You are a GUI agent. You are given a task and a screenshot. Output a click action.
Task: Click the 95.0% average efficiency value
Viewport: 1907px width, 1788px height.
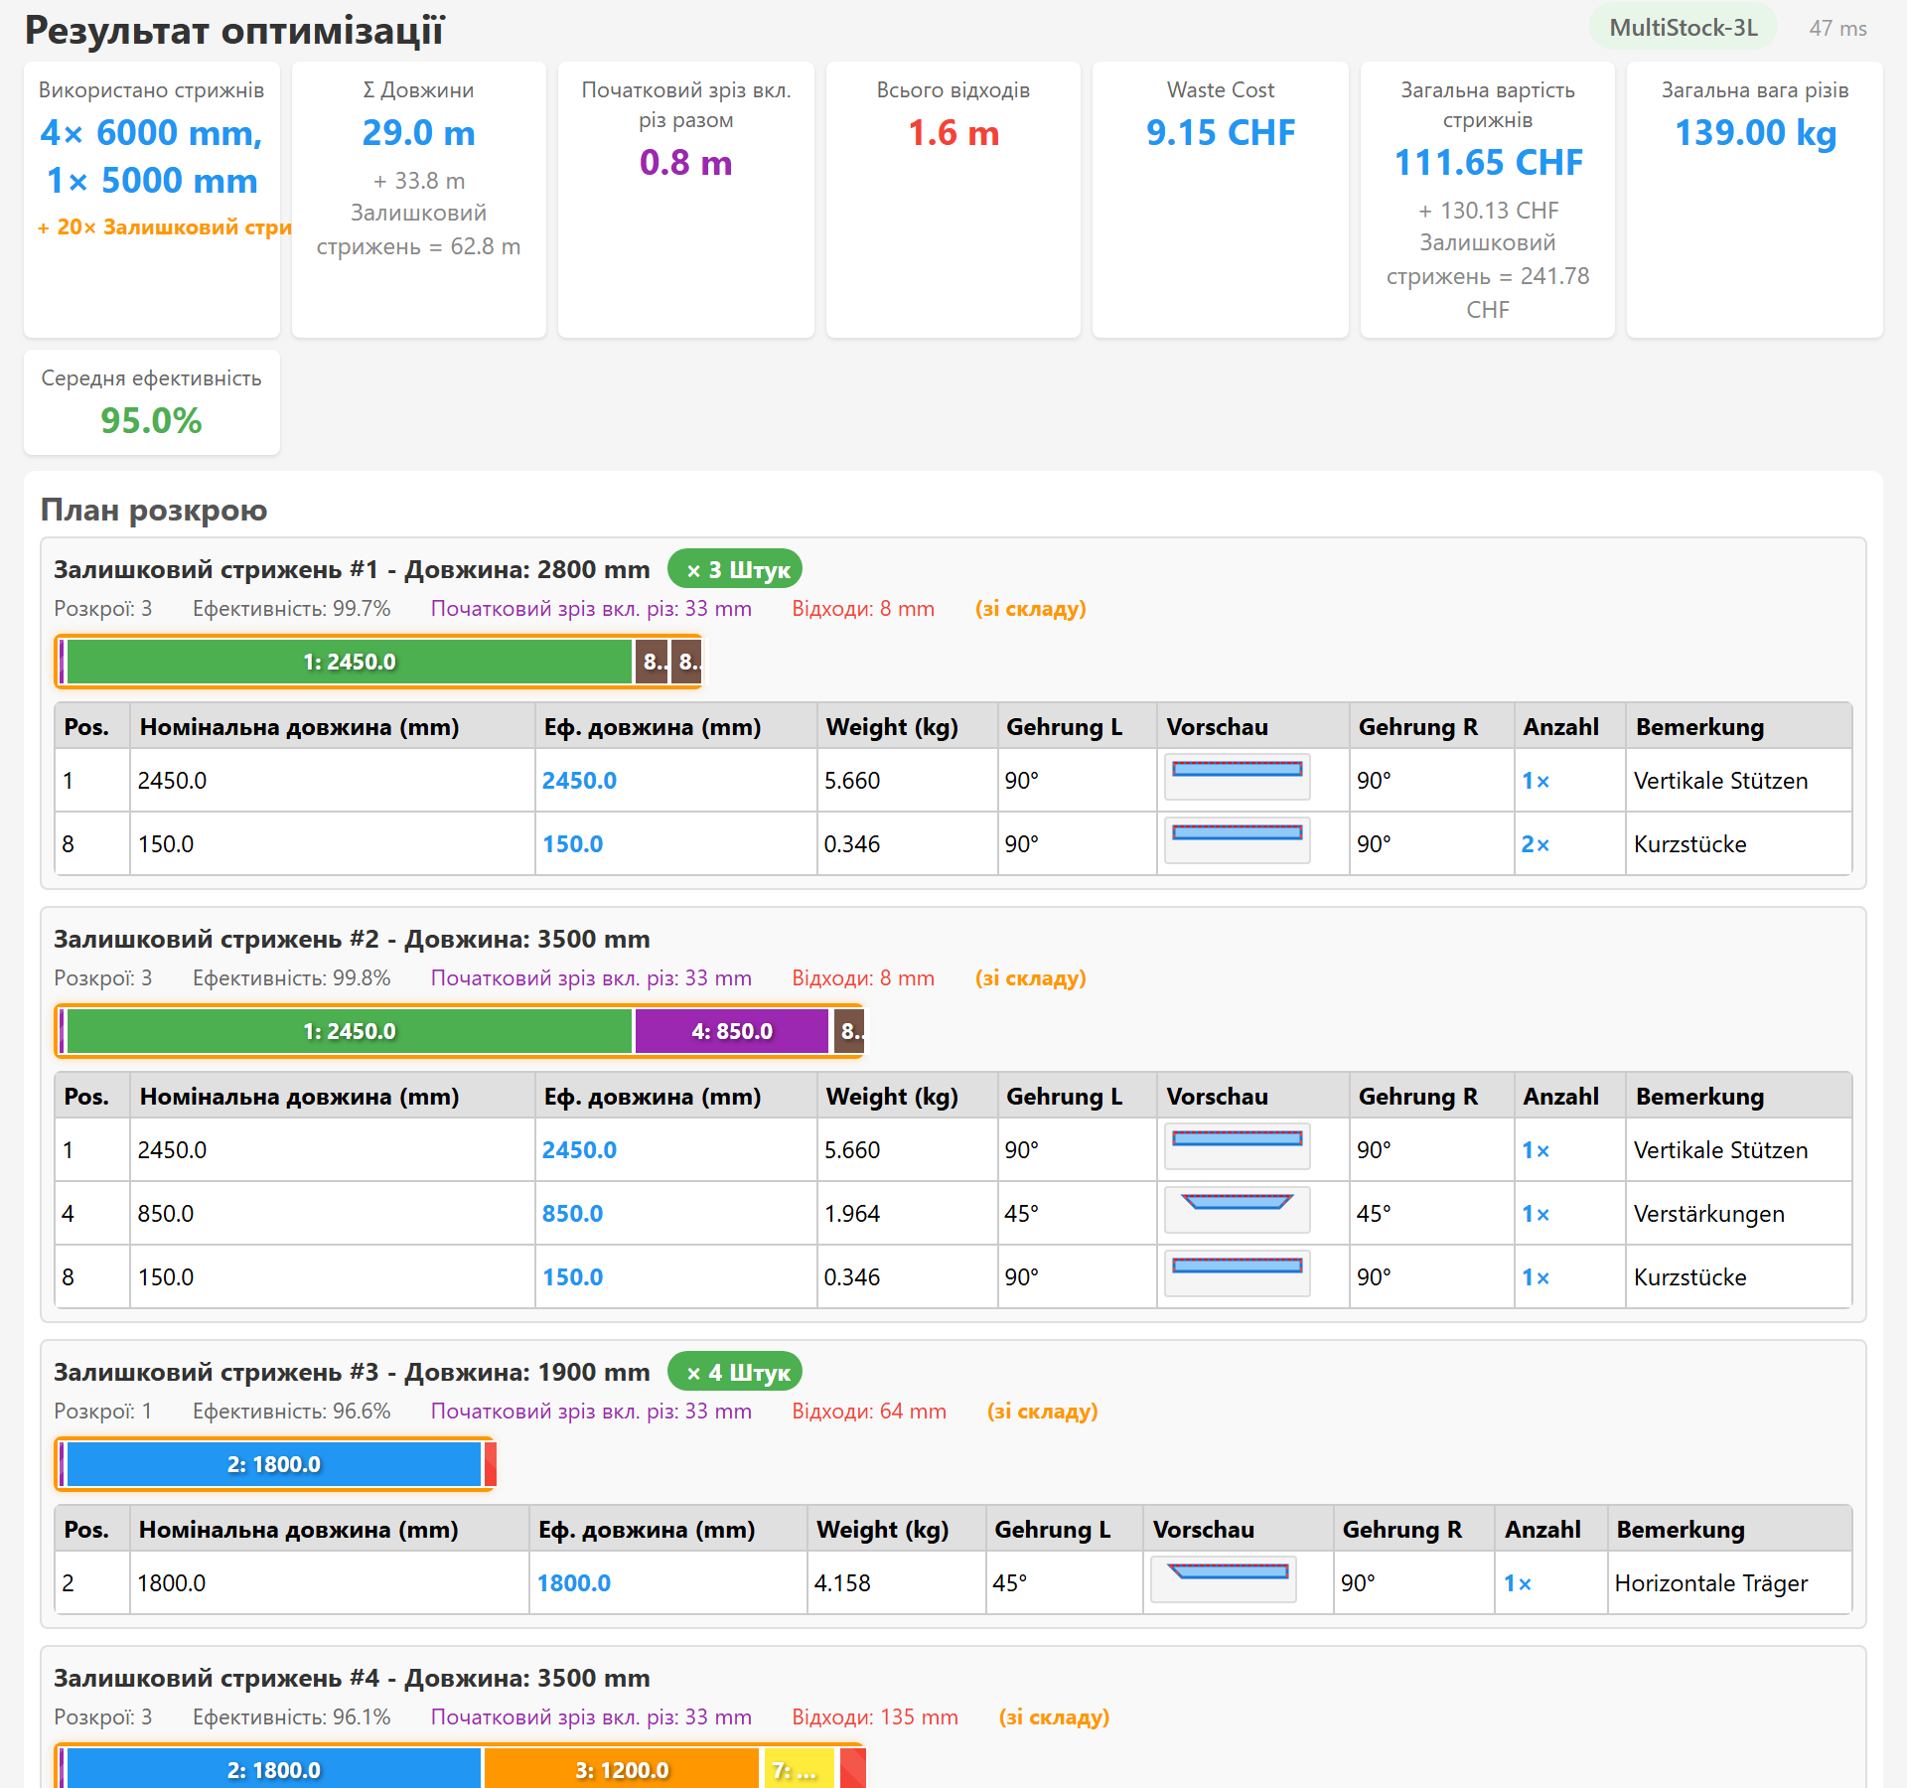tap(151, 421)
